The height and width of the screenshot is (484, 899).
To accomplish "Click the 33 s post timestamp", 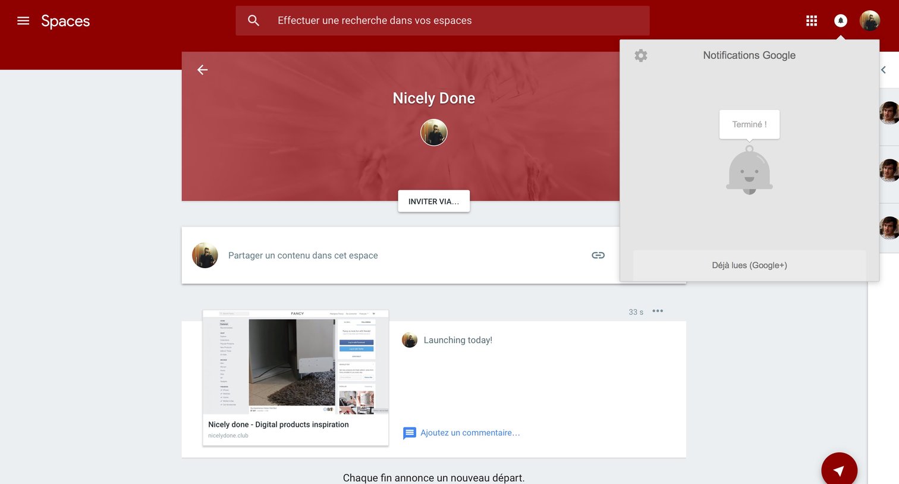I will 636,312.
